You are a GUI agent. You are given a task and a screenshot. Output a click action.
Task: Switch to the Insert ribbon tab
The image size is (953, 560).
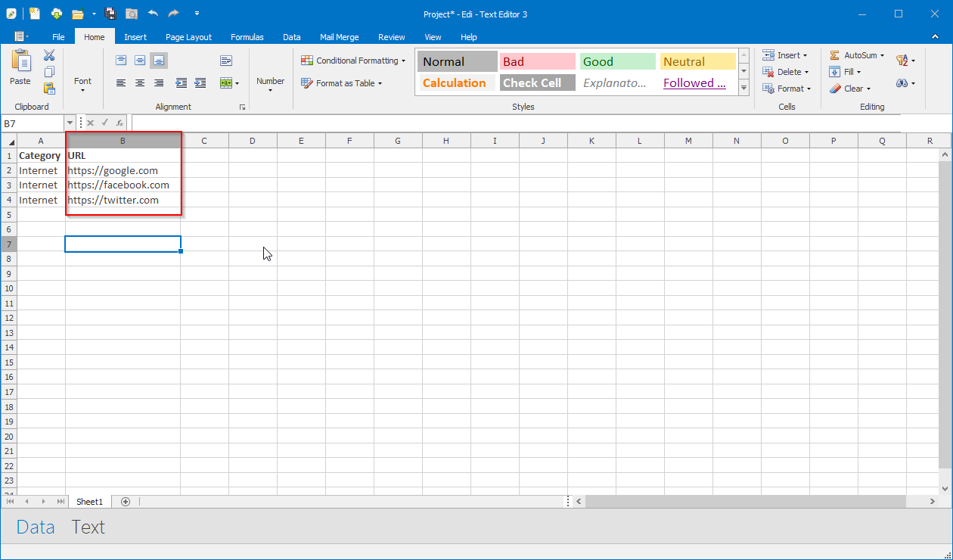[135, 37]
